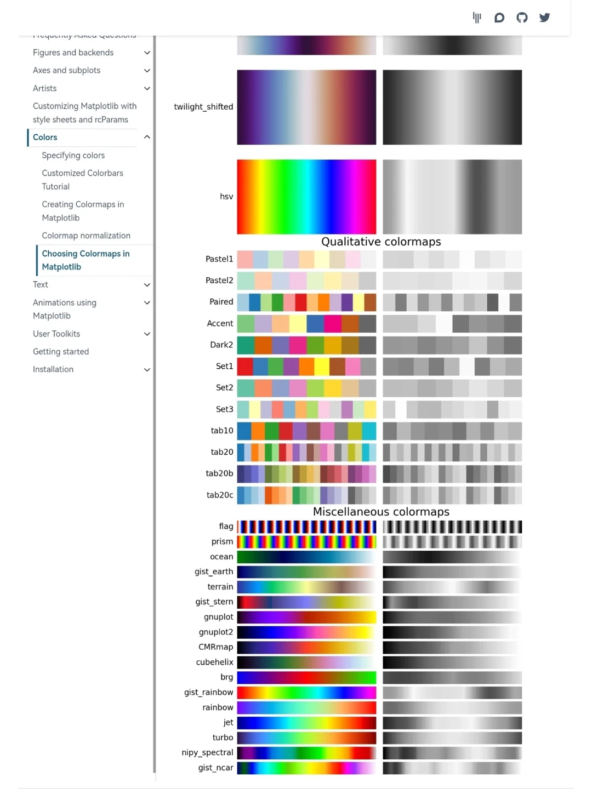
Task: Open Specifying colors page
Action: click(73, 156)
